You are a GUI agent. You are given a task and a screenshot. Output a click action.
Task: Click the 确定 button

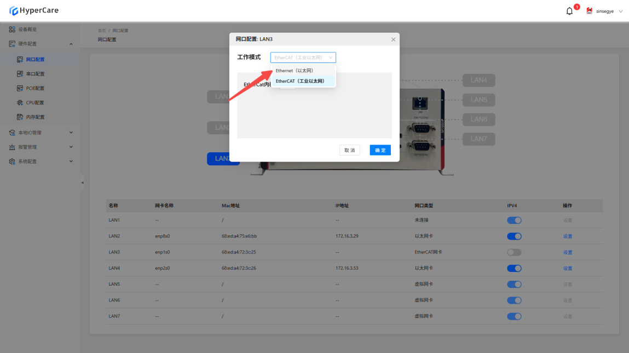click(380, 150)
